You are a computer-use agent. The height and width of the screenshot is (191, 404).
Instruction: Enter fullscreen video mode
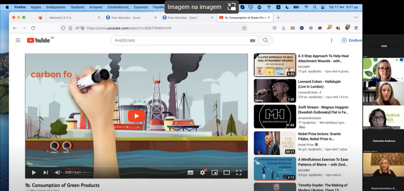coord(239,173)
